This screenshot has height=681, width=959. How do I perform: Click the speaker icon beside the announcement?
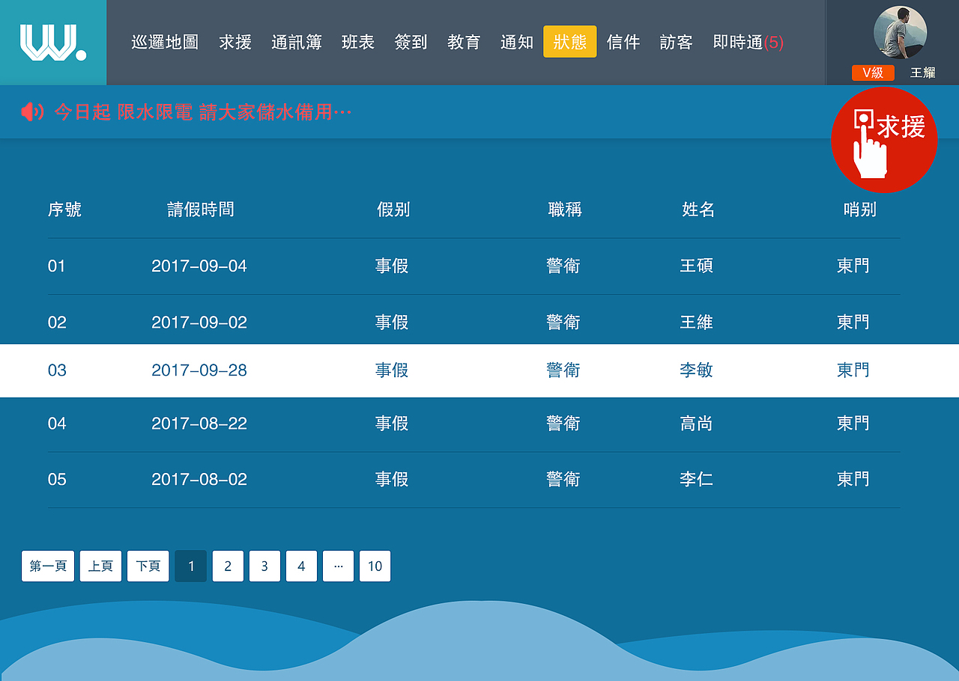31,112
